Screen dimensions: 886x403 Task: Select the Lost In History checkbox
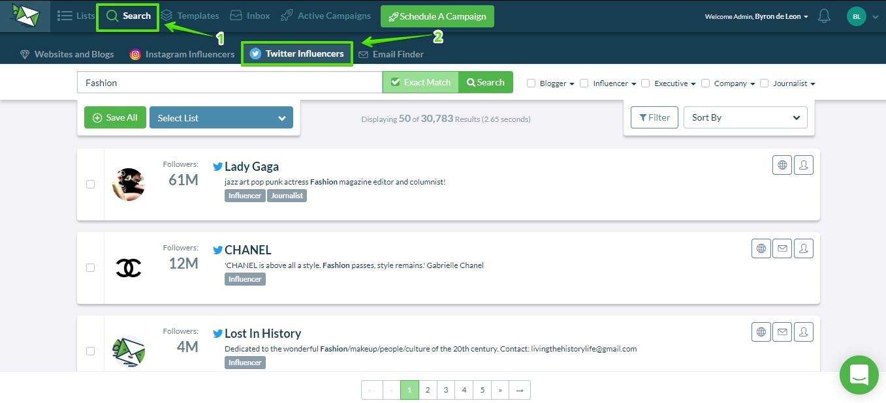coord(91,351)
